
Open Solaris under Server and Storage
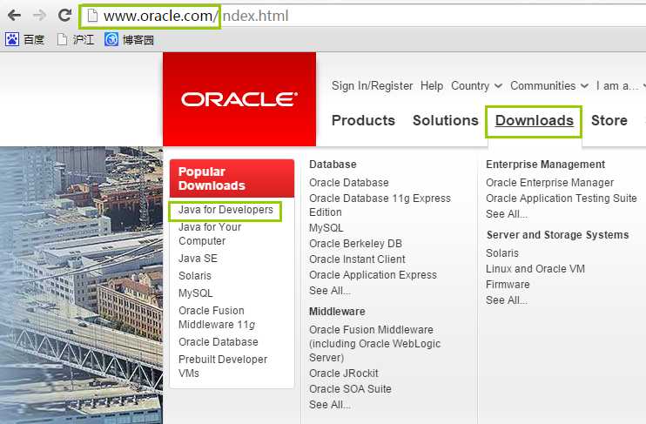(501, 253)
